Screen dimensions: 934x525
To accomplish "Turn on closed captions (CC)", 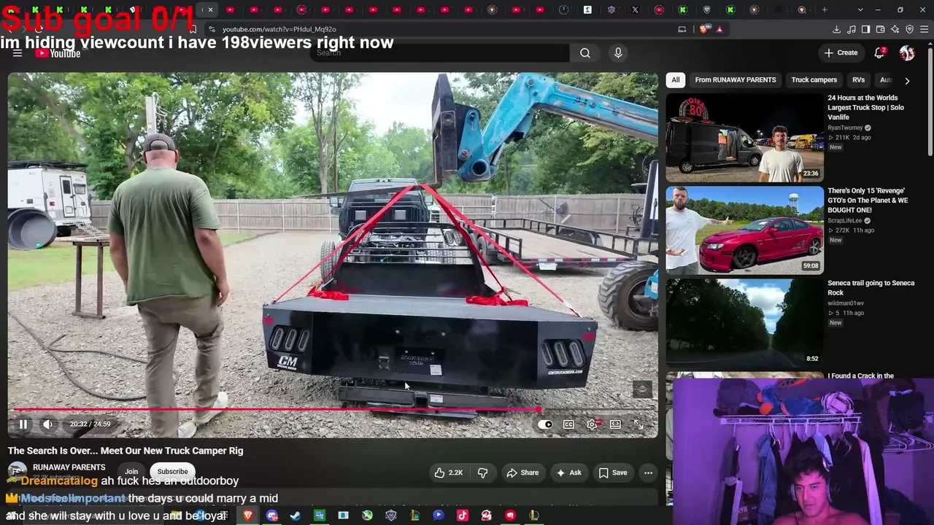I will (x=568, y=424).
